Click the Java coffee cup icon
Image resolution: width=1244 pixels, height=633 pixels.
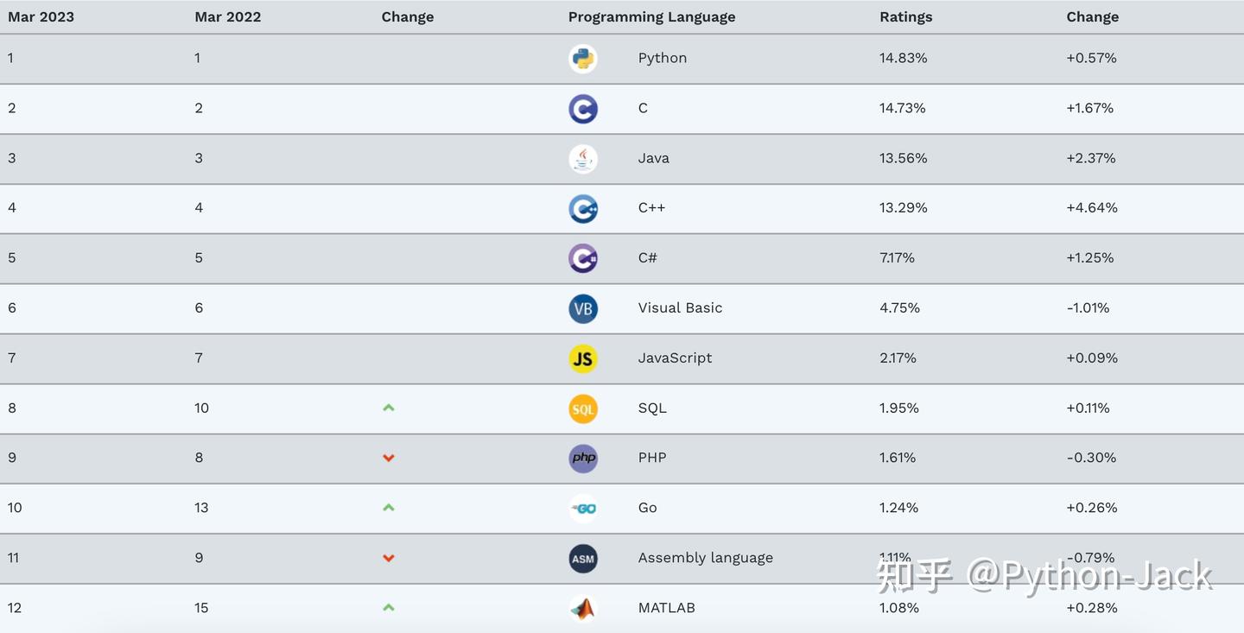(583, 159)
